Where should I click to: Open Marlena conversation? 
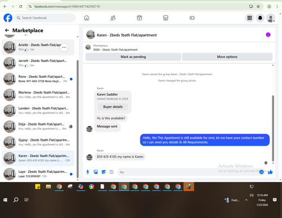pyautogui.click(x=38, y=95)
